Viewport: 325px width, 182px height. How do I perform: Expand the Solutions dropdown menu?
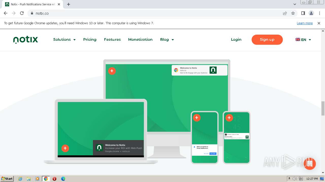tap(64, 39)
